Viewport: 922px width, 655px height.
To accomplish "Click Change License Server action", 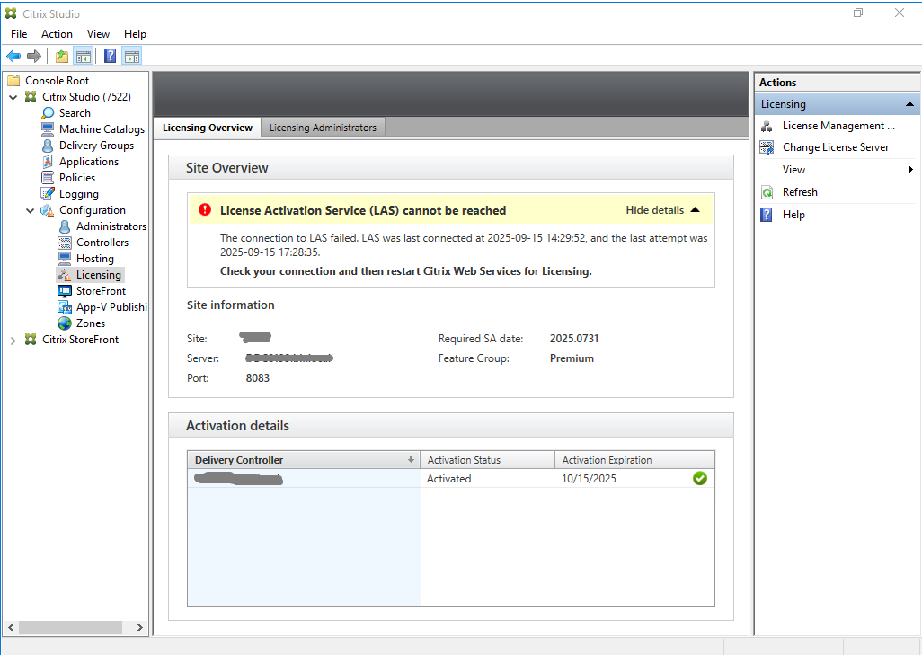I will pyautogui.click(x=835, y=147).
